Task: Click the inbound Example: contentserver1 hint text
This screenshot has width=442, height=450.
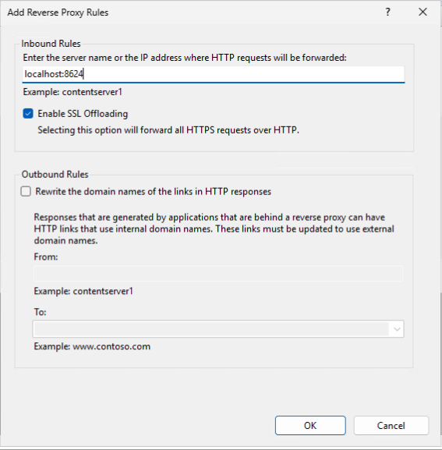Action: pyautogui.click(x=72, y=92)
